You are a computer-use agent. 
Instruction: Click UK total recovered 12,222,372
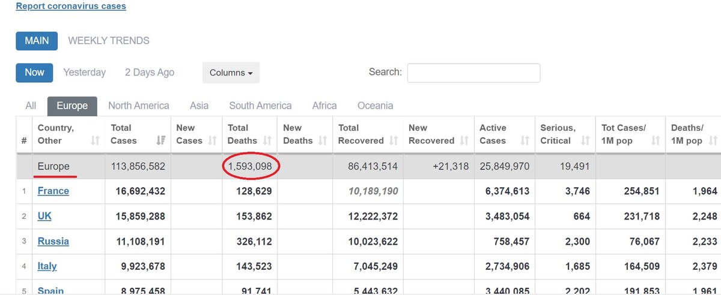(373, 216)
